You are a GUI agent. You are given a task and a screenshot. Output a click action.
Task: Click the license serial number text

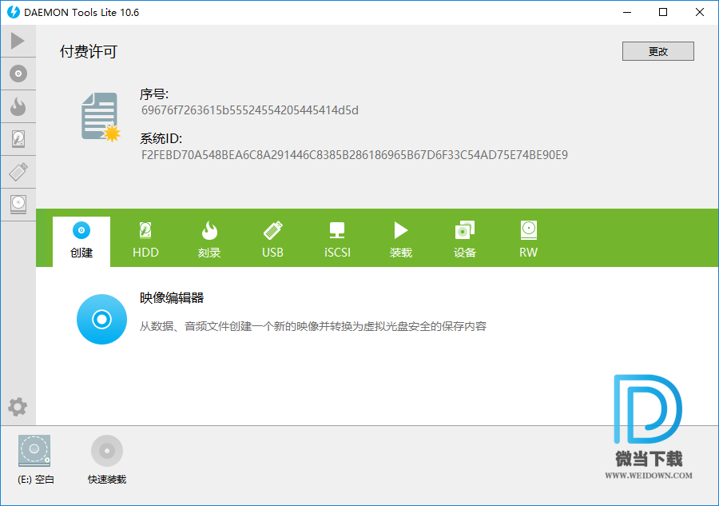250,110
